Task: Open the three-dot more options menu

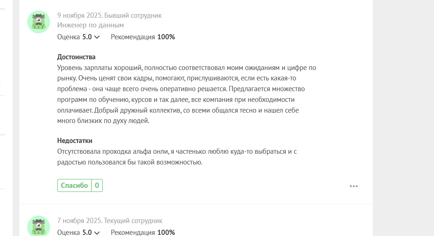Action: [353, 186]
